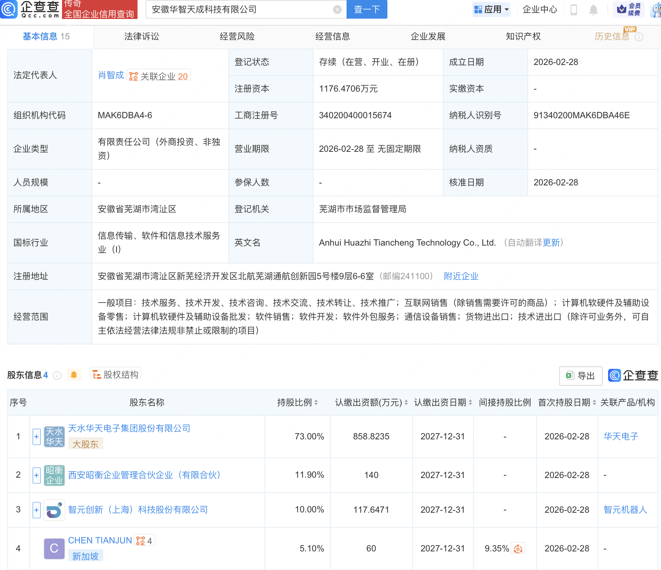Image resolution: width=661 pixels, height=570 pixels.
Task: Switch to 法律诉讼 tab
Action: click(142, 36)
